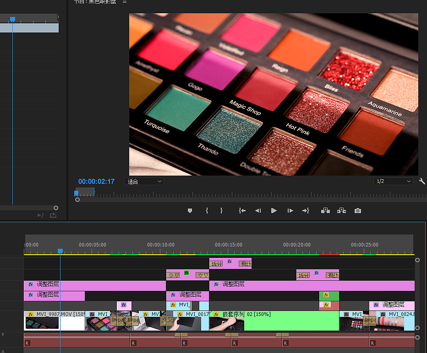Click the Mark In bracket button
Image resolution: width=427 pixels, height=353 pixels.
click(207, 211)
